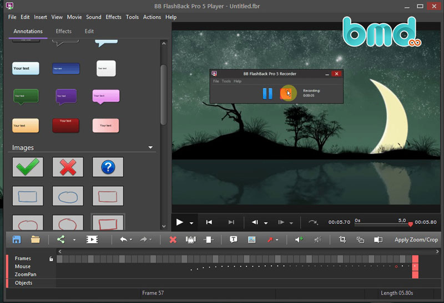The width and height of the screenshot is (444, 303).
Task: Switch to the Edit panel tab
Action: [x=89, y=32]
